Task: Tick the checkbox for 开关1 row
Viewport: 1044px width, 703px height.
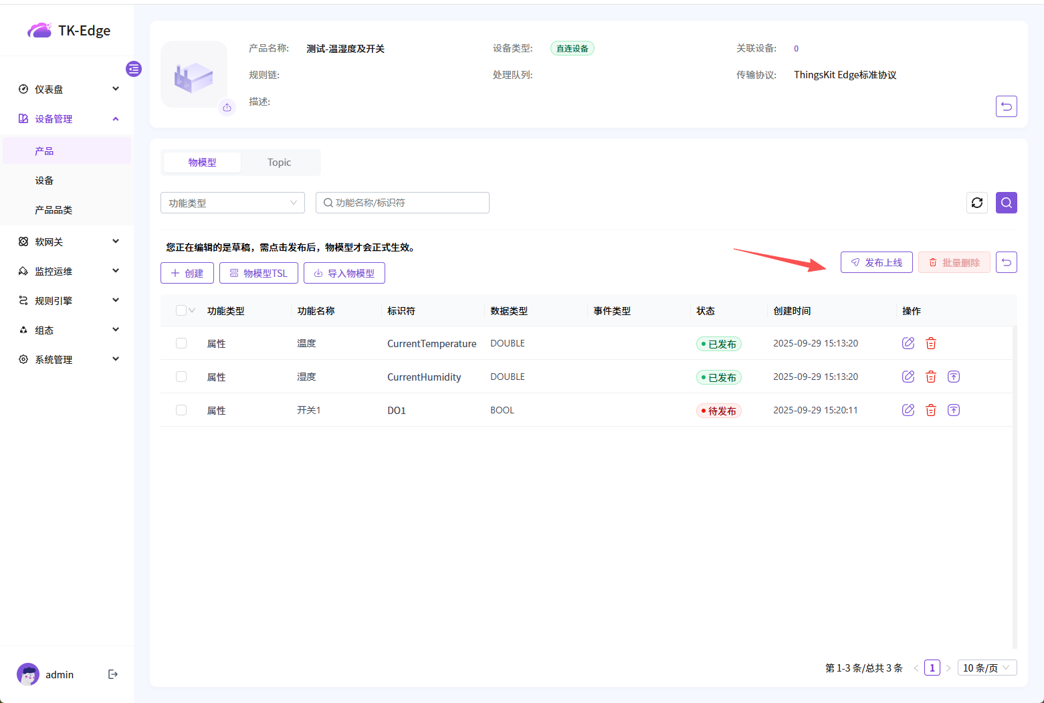Action: [x=181, y=410]
